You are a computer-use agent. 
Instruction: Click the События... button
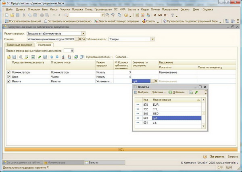[x=122, y=57]
